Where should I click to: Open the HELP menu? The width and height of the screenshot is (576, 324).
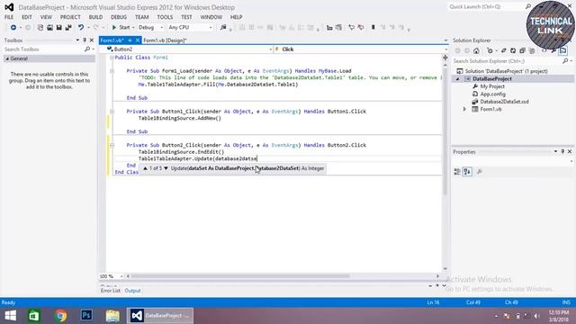pyautogui.click(x=236, y=17)
